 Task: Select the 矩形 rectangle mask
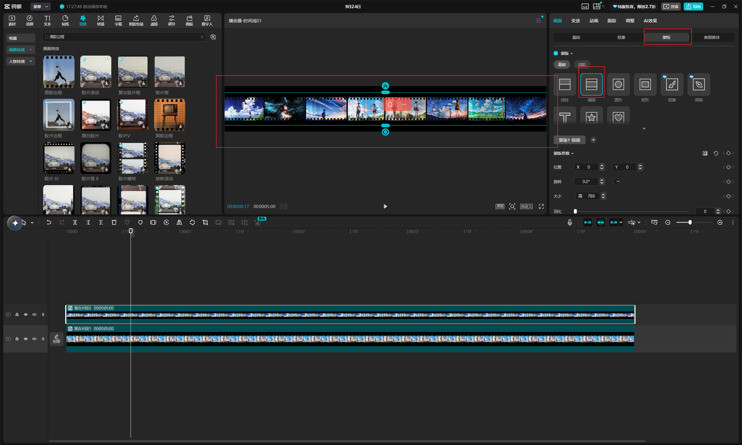[645, 84]
